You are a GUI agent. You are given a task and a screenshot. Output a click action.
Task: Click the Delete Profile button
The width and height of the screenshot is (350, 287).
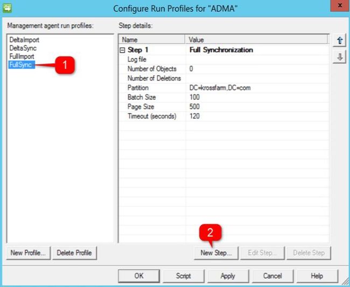click(74, 253)
